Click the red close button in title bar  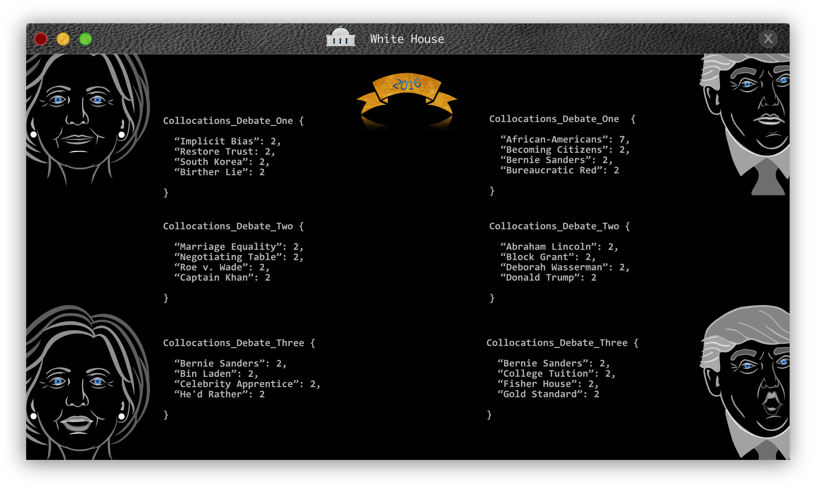click(x=41, y=39)
